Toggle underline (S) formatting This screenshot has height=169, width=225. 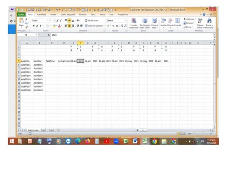pyautogui.click(x=40, y=26)
